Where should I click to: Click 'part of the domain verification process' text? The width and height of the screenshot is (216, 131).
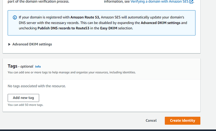click(x=39, y=2)
